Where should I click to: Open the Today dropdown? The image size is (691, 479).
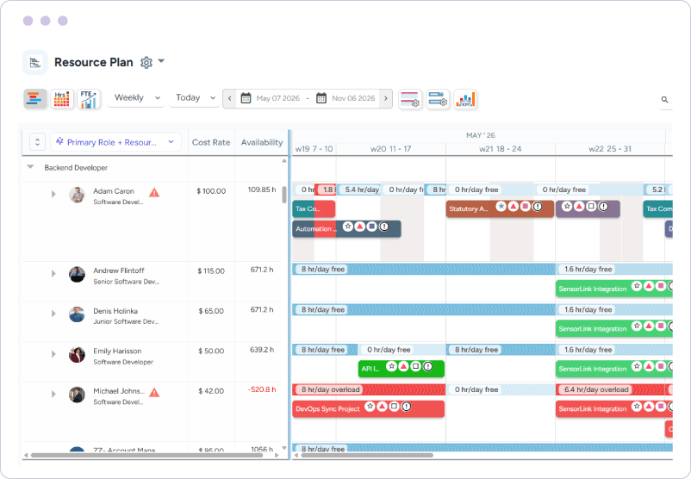click(194, 98)
